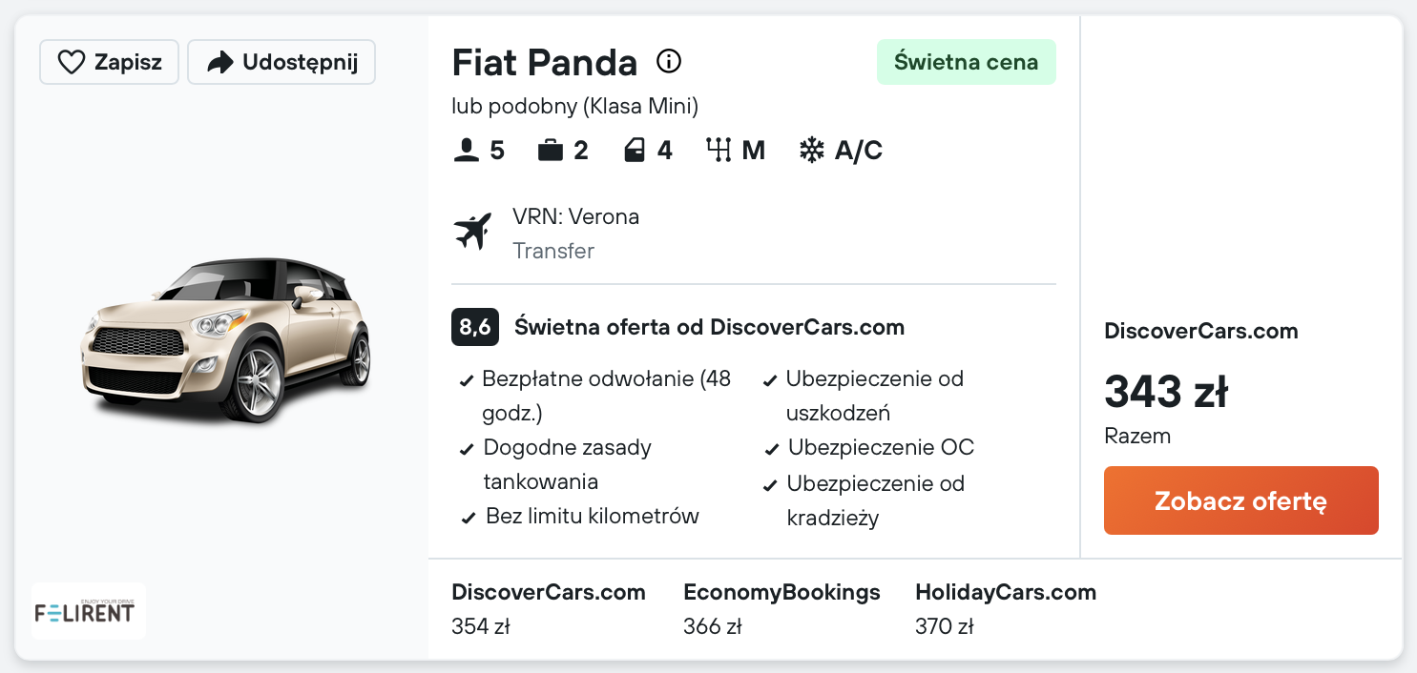Click the Felirent supplier logo
Screen dimensions: 1417x673
click(x=88, y=611)
